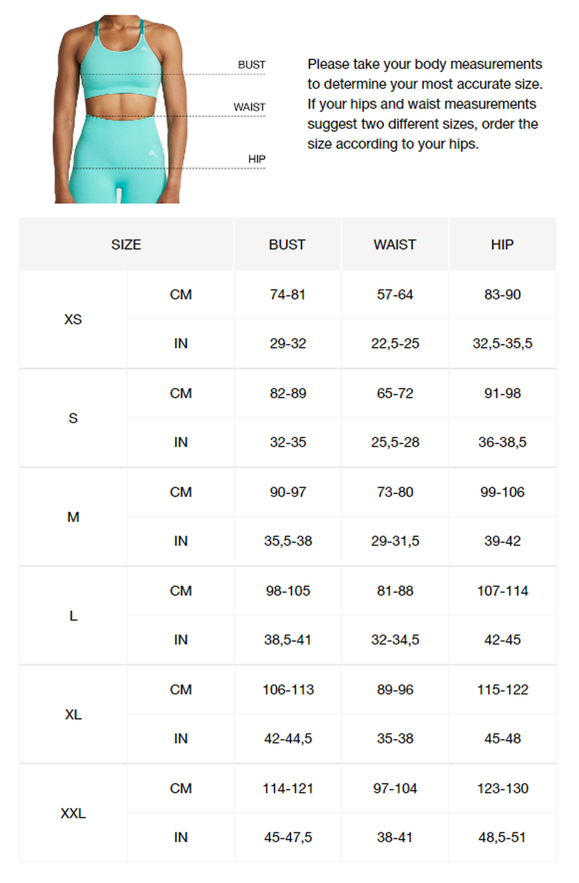Click the HIP label beside the model

pyautogui.click(x=257, y=159)
